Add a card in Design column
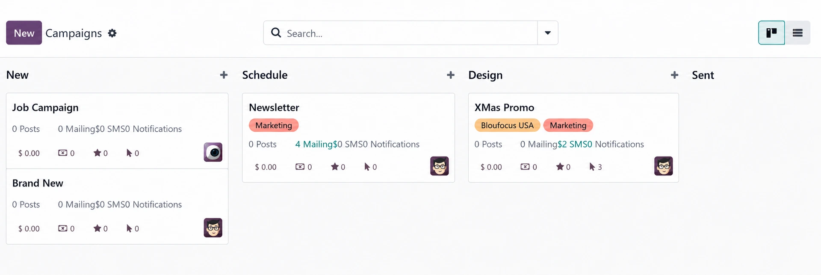This screenshot has height=275, width=821. [675, 75]
